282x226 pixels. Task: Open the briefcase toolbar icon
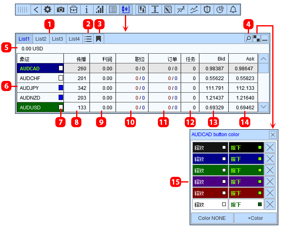(74, 9)
